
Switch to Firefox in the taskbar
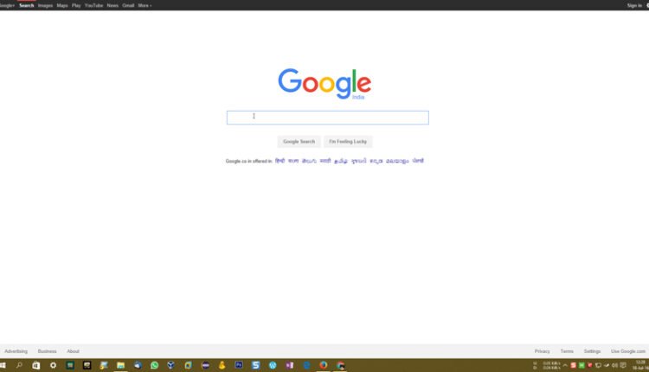click(324, 365)
